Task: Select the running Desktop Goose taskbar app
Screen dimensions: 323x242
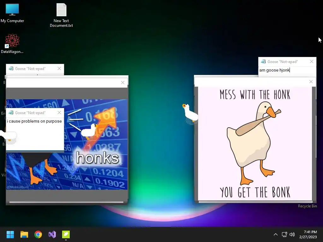Action: 66,234
